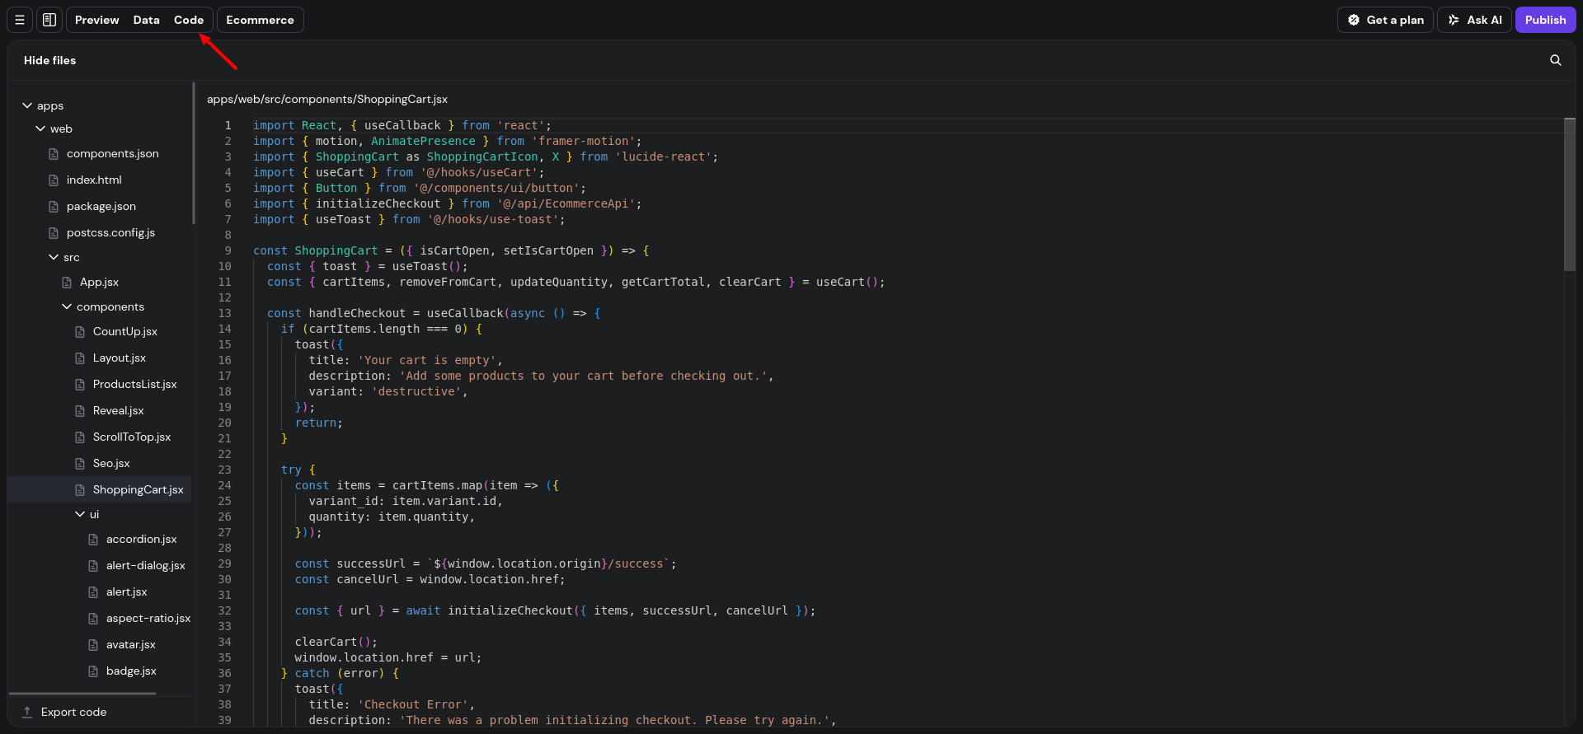Open the Ask AI assistant

pos(1474,20)
